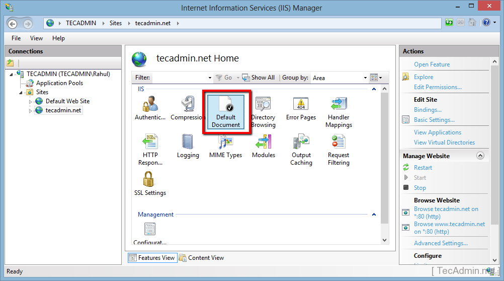Click the Show All filter button
The width and height of the screenshot is (504, 281).
[259, 78]
